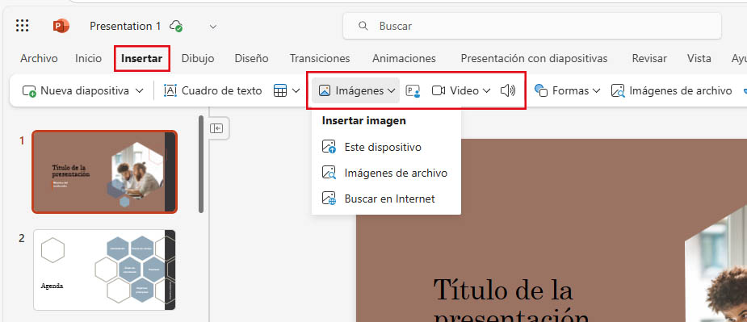Check the cloud saved status icon
This screenshot has width=747, height=322.
tap(176, 26)
